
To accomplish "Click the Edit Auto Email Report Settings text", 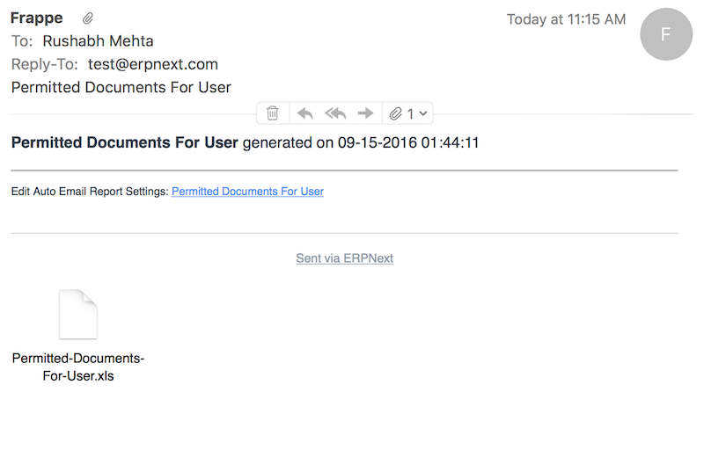I will pos(90,192).
